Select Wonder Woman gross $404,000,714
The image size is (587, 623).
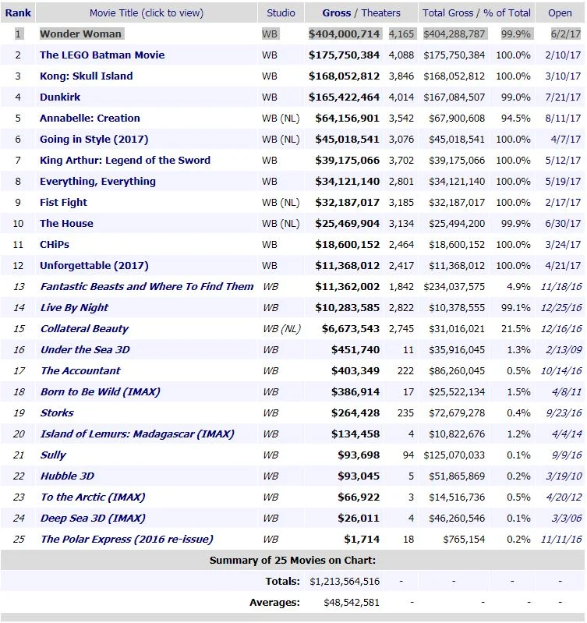coord(344,34)
